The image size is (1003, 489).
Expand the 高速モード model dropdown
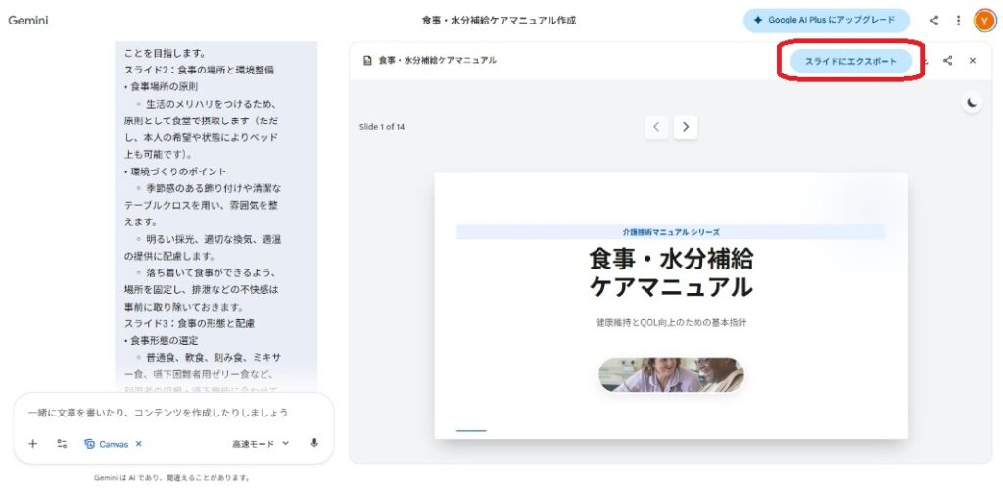click(261, 444)
